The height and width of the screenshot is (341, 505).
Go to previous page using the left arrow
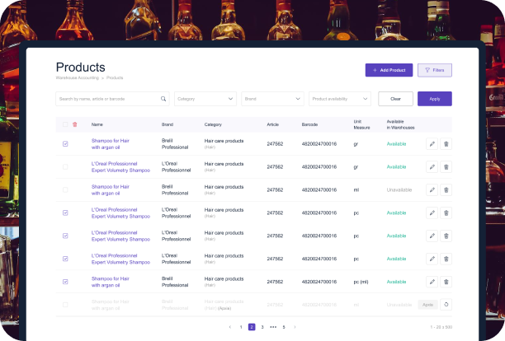pyautogui.click(x=230, y=327)
